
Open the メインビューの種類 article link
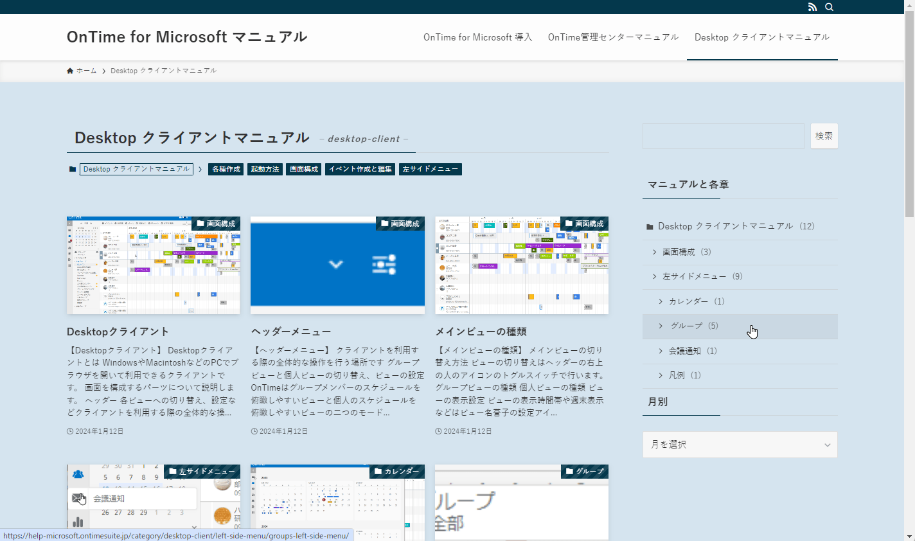(481, 331)
